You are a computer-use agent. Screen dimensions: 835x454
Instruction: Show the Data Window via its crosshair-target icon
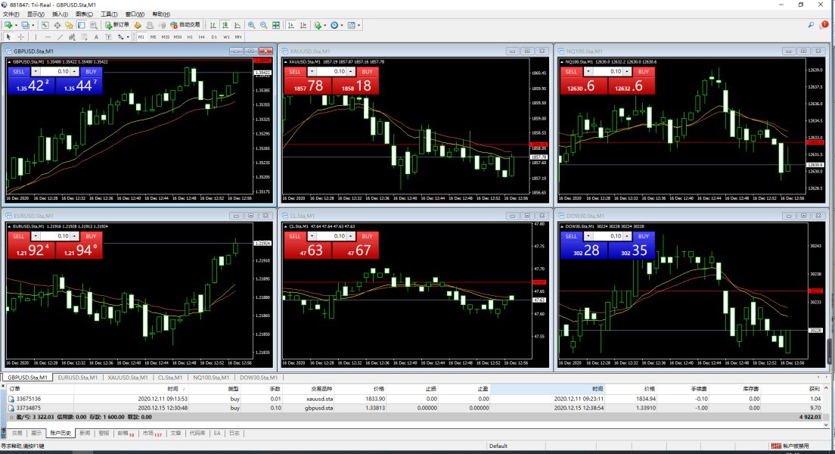point(57,25)
